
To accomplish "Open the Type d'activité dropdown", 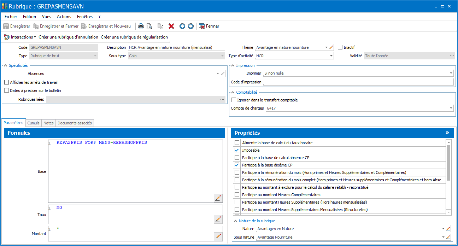I will click(x=331, y=56).
